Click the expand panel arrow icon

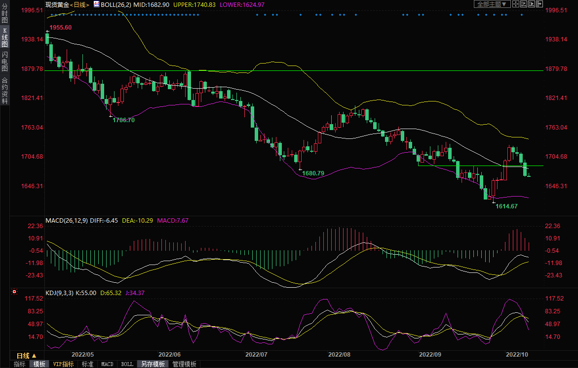(x=539, y=4)
